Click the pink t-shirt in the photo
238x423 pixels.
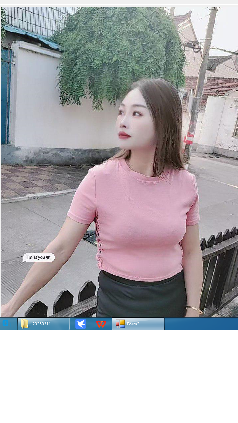tap(139, 225)
